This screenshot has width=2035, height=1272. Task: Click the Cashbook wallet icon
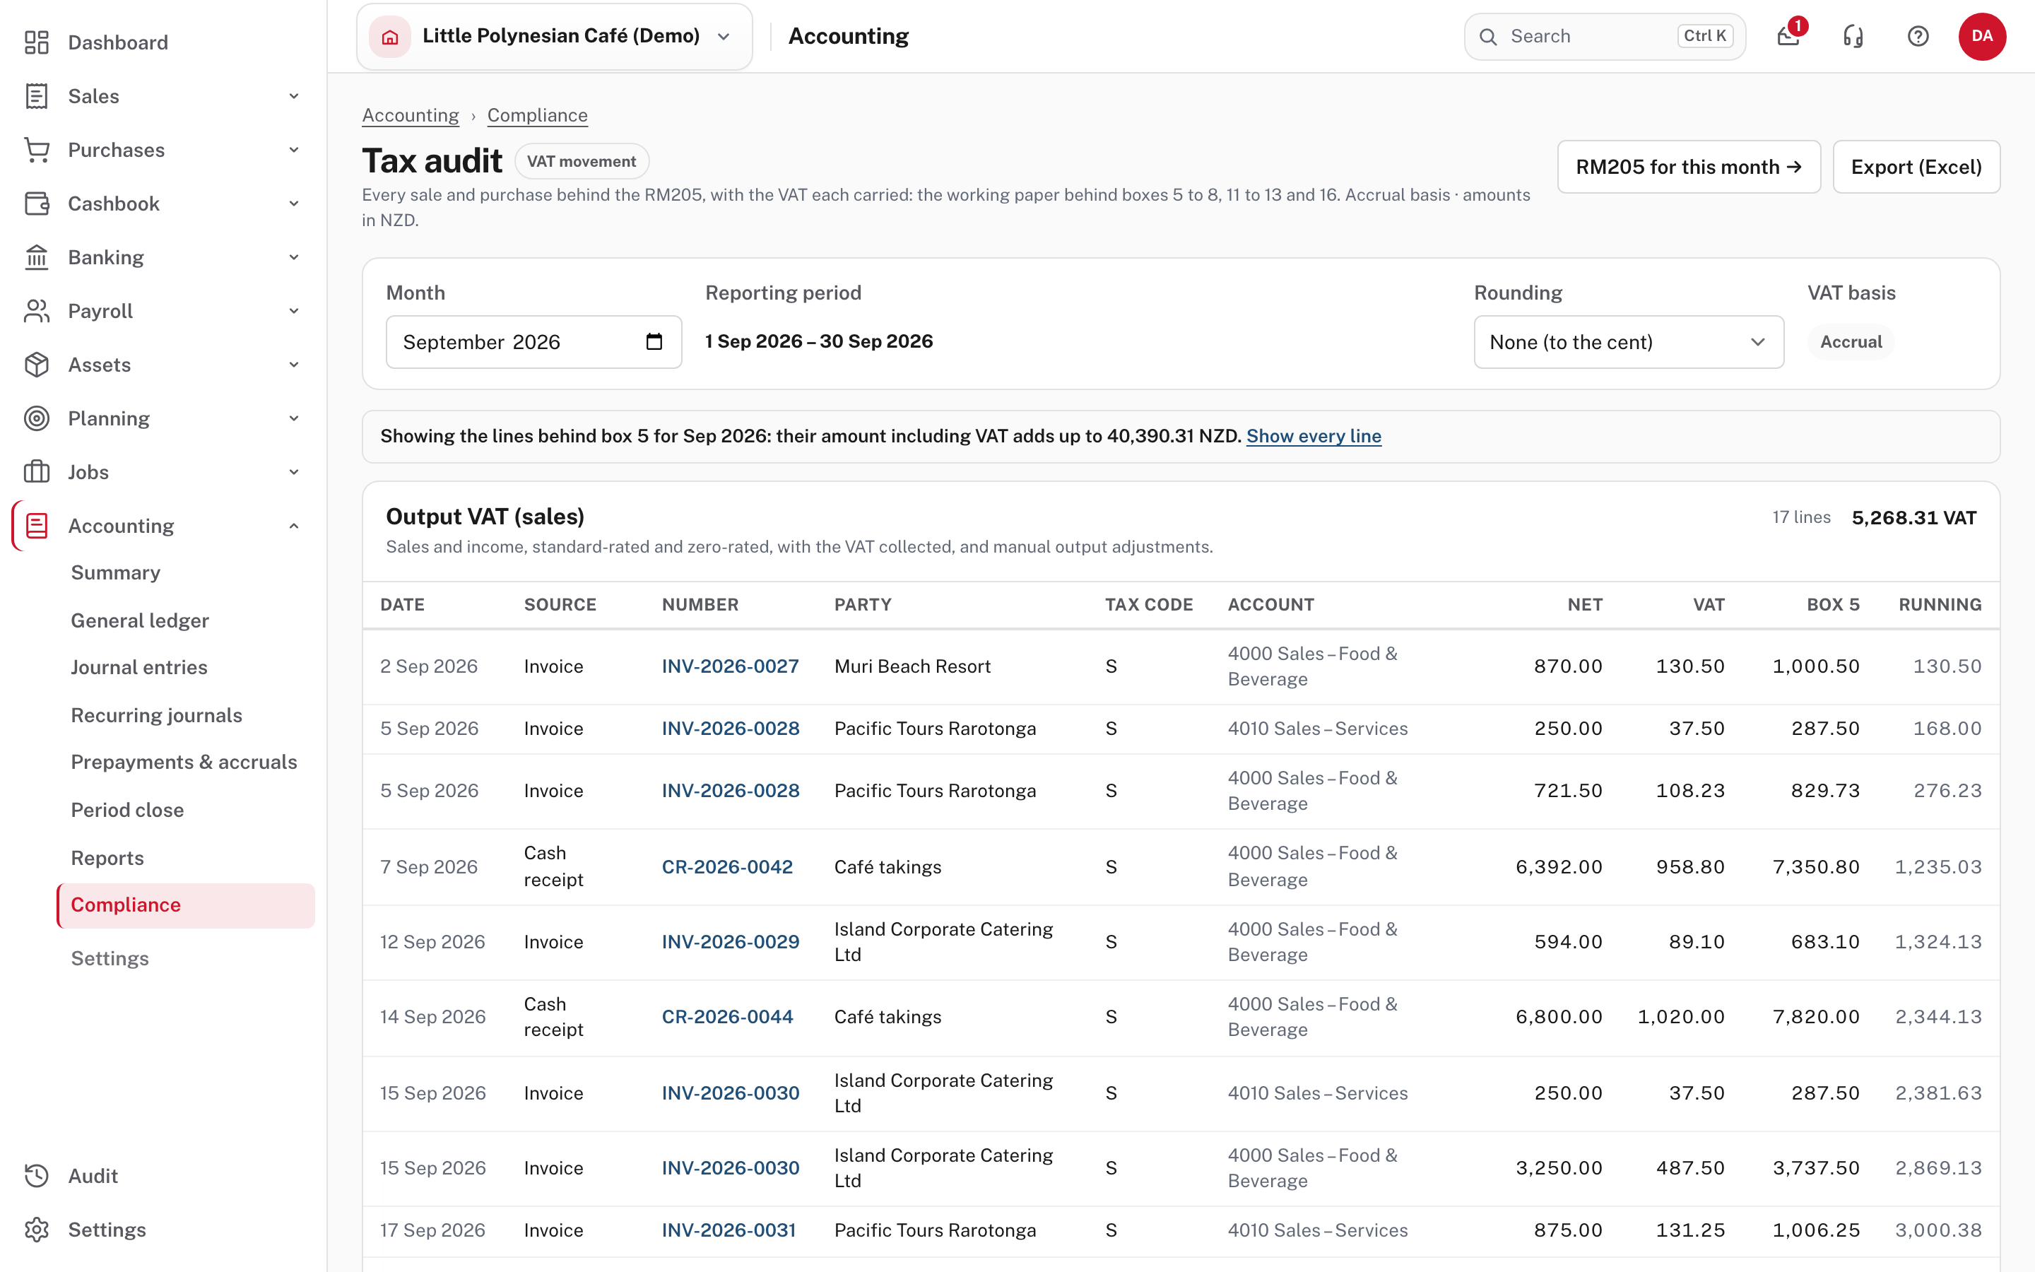[x=36, y=204]
